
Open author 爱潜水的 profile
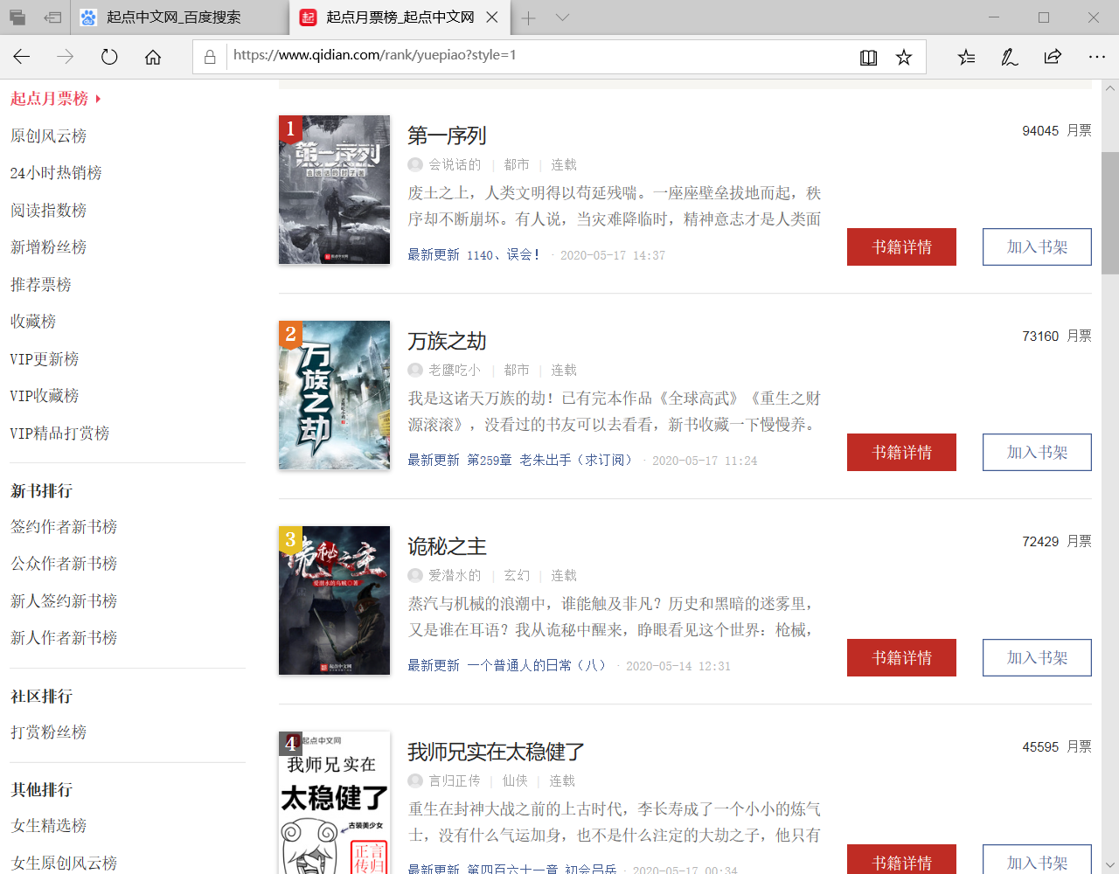[x=454, y=576]
